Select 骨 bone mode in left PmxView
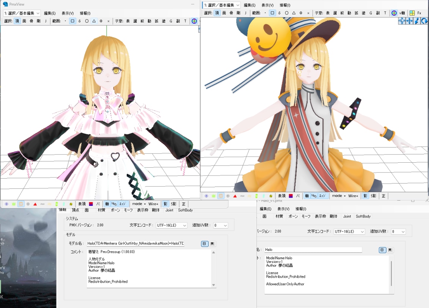The image size is (429, 308). coord(31,21)
